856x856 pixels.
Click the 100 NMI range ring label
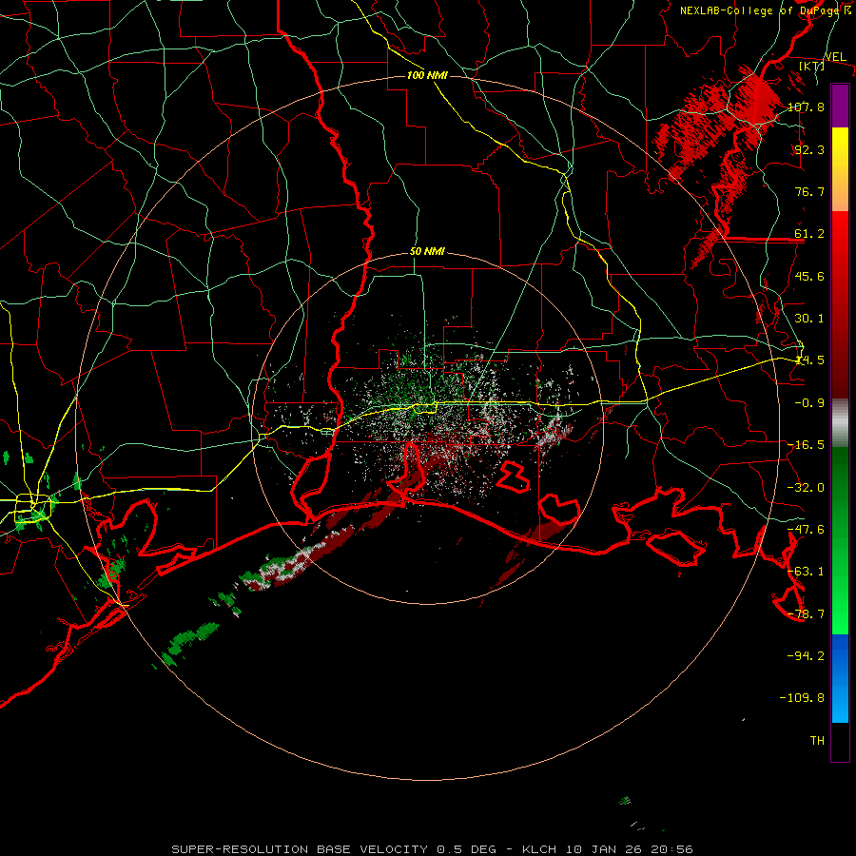coord(427,75)
